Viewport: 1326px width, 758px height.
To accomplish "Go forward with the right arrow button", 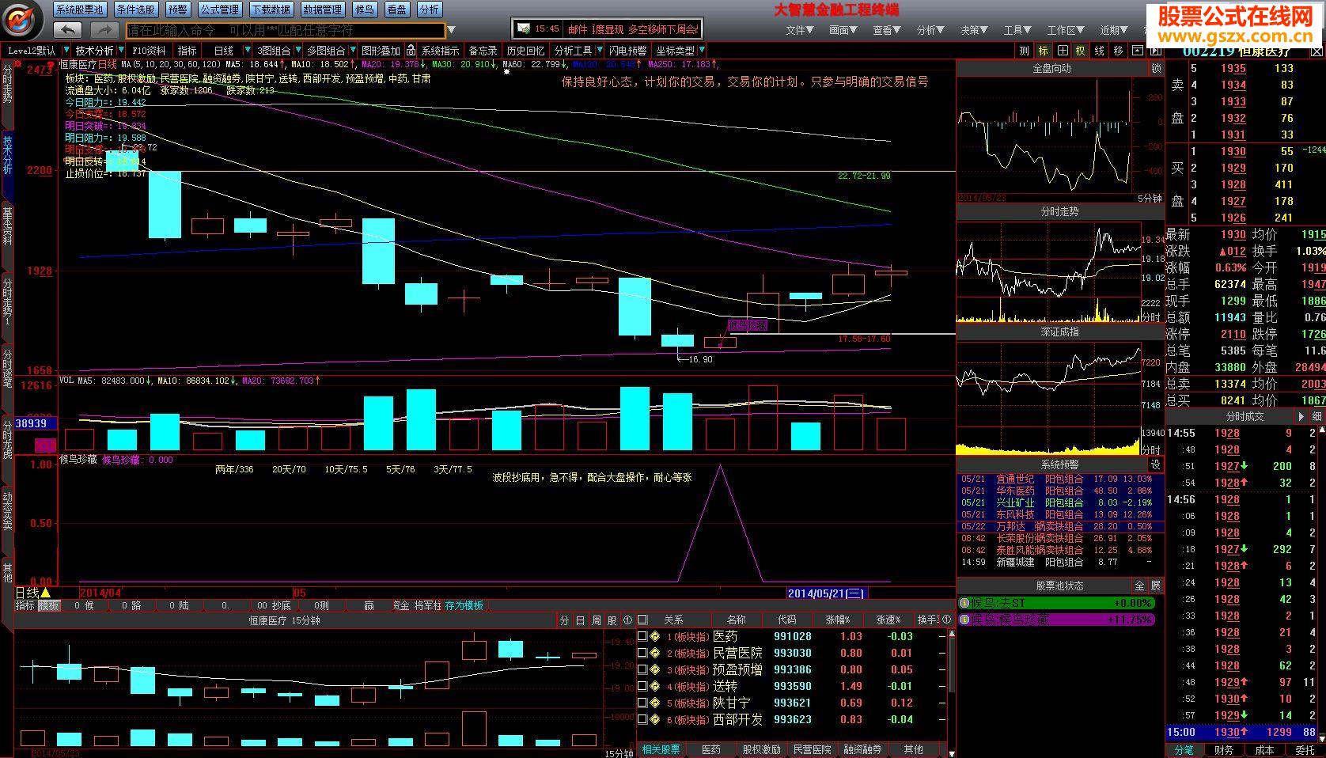I will point(104,30).
